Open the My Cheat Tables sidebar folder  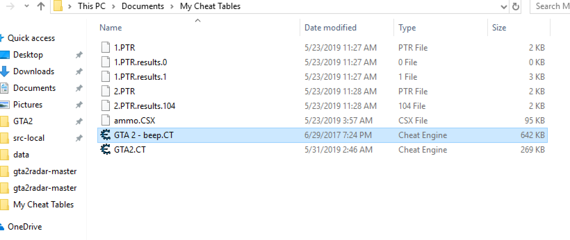(43, 205)
